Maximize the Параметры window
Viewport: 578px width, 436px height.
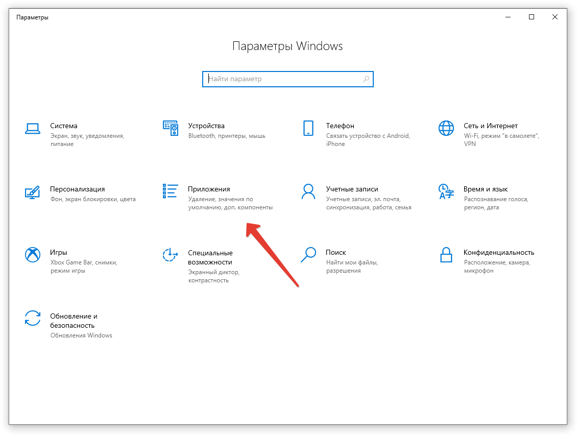pos(532,17)
